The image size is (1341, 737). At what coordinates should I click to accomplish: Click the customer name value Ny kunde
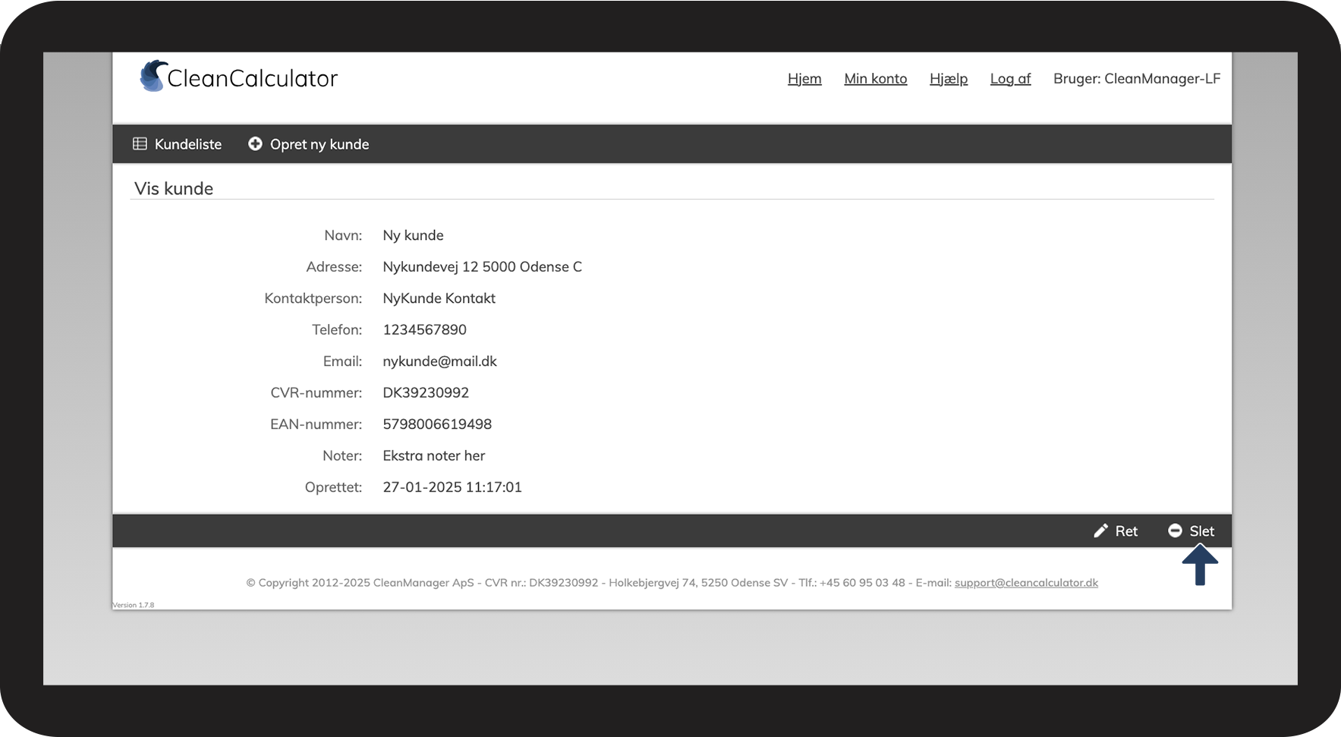pyautogui.click(x=413, y=235)
